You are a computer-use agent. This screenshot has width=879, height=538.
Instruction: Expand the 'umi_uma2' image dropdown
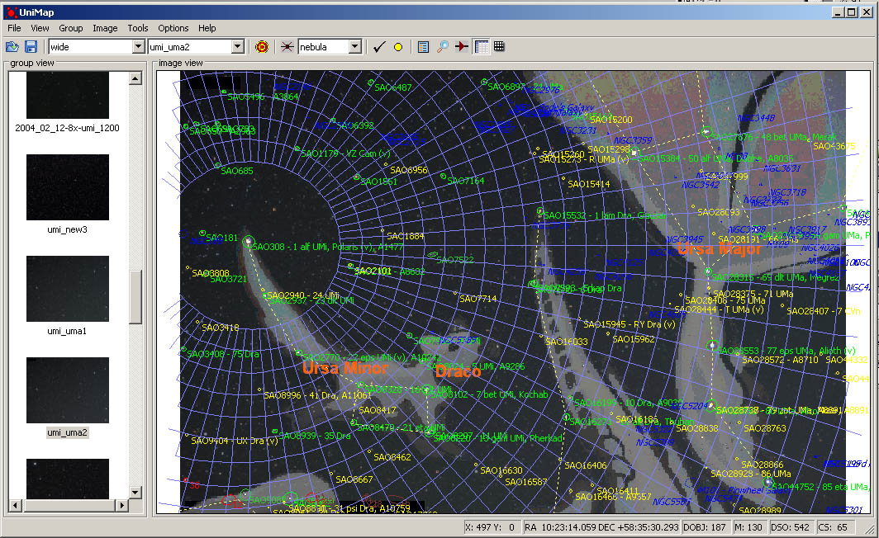[x=237, y=47]
